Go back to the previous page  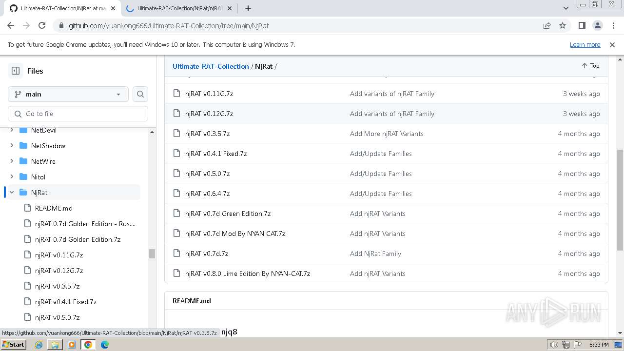(11, 25)
